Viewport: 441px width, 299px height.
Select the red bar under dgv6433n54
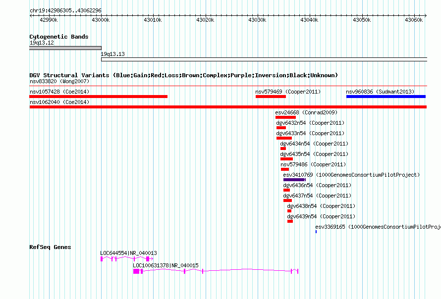tap(284, 138)
